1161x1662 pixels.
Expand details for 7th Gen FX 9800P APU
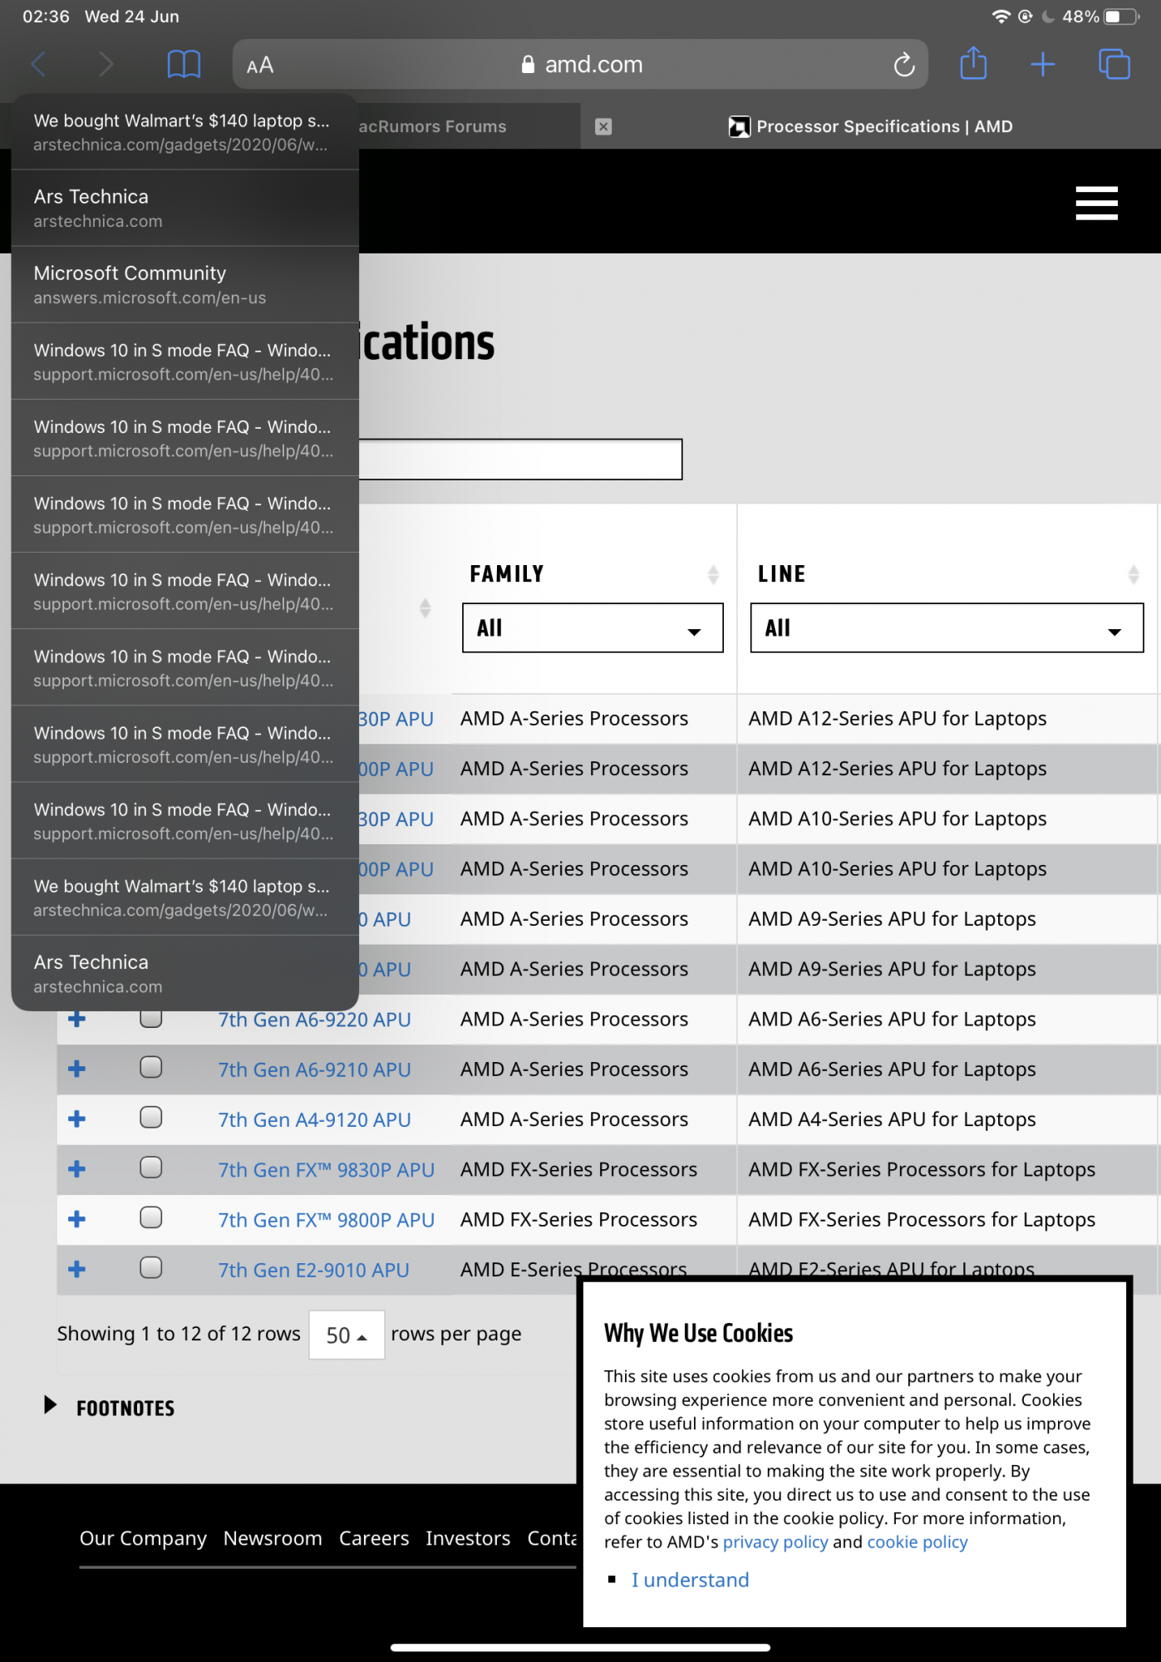point(77,1219)
